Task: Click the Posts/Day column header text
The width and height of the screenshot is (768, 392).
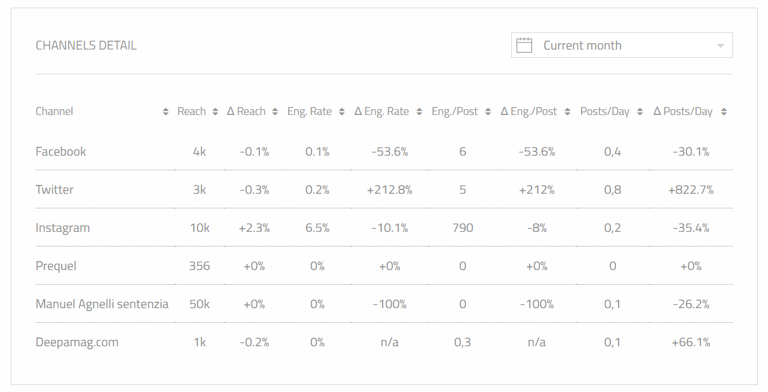Action: [604, 112]
